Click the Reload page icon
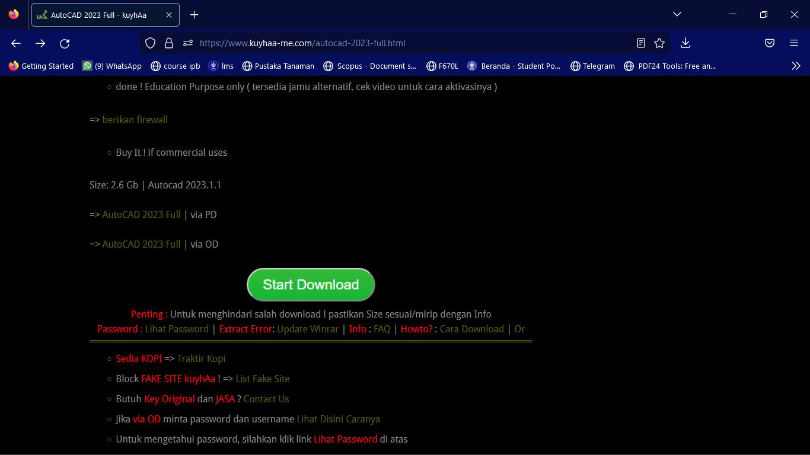The image size is (810, 455). [x=65, y=43]
